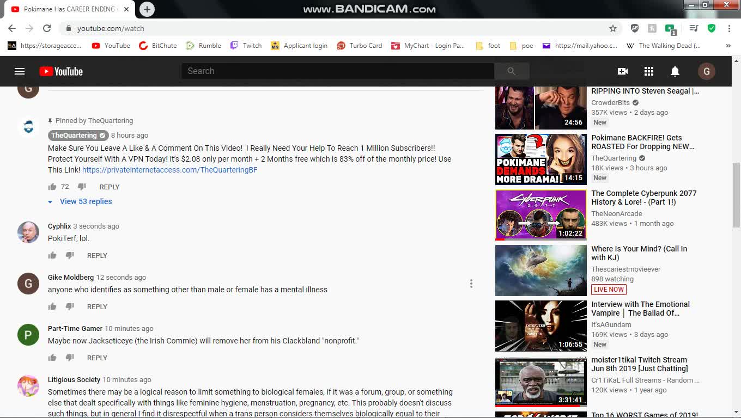Open the mail.yahoo bookmark
The width and height of the screenshot is (741, 418).
[x=580, y=46]
